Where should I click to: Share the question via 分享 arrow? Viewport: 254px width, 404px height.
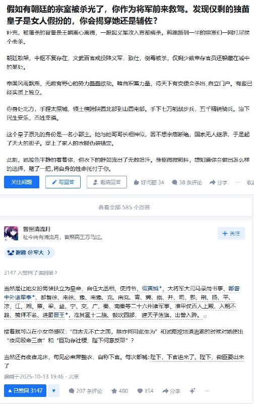(x=219, y=182)
